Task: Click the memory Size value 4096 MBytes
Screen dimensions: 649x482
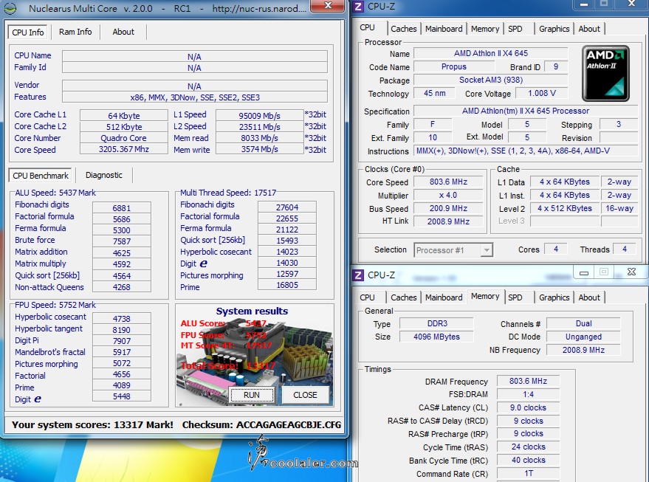Action: click(x=436, y=337)
